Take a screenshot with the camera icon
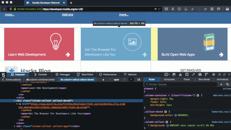 [200, 75]
